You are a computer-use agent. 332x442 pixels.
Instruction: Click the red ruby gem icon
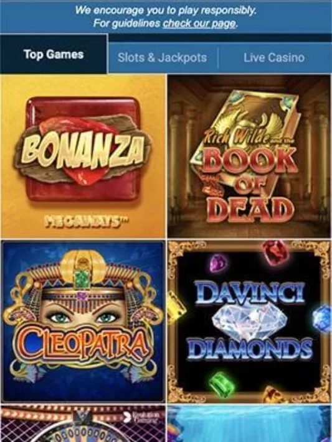coord(275,252)
